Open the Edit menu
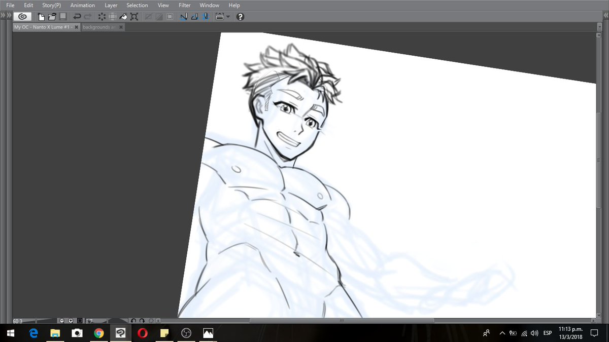The height and width of the screenshot is (342, 609). coord(28,5)
